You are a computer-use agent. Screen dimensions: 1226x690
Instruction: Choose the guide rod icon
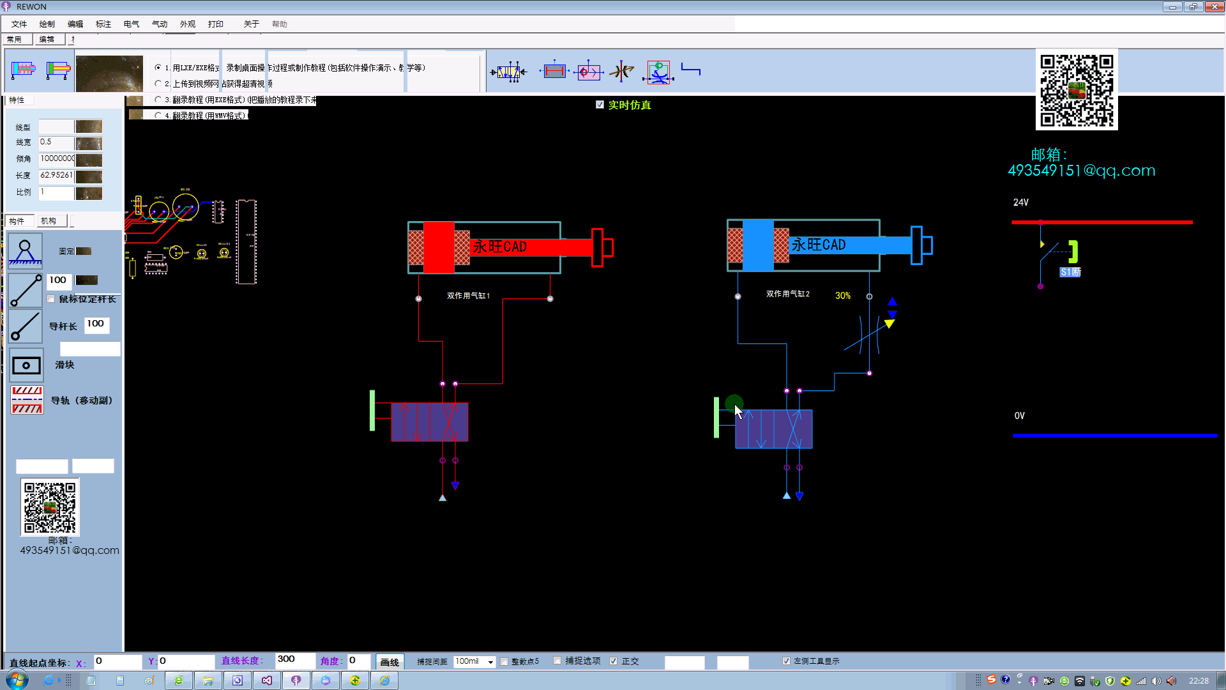[26, 326]
